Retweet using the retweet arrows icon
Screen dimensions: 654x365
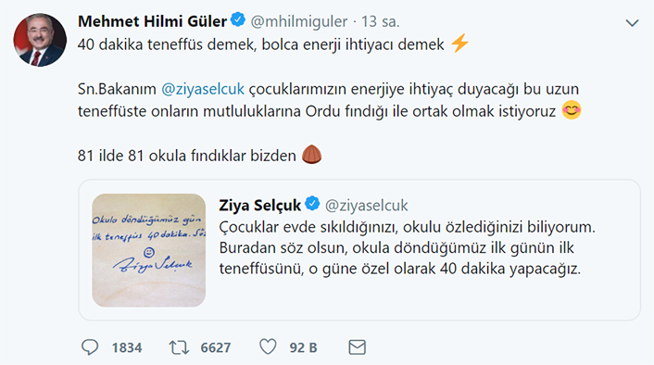point(179,347)
